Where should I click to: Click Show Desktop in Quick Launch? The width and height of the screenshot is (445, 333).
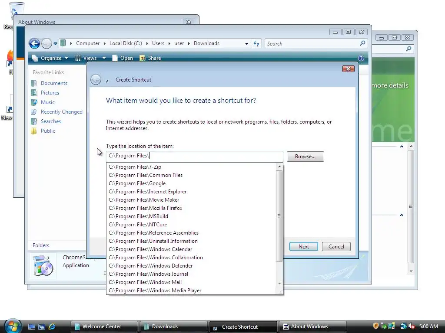click(x=31, y=326)
